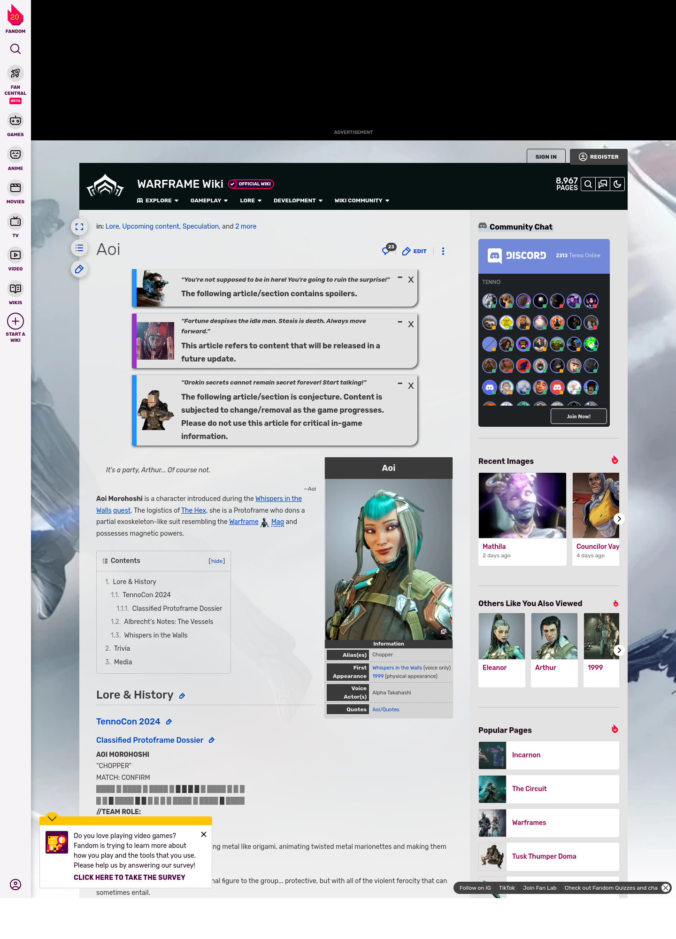Open the Aoi/Quotes link
The width and height of the screenshot is (676, 939).
(x=386, y=709)
